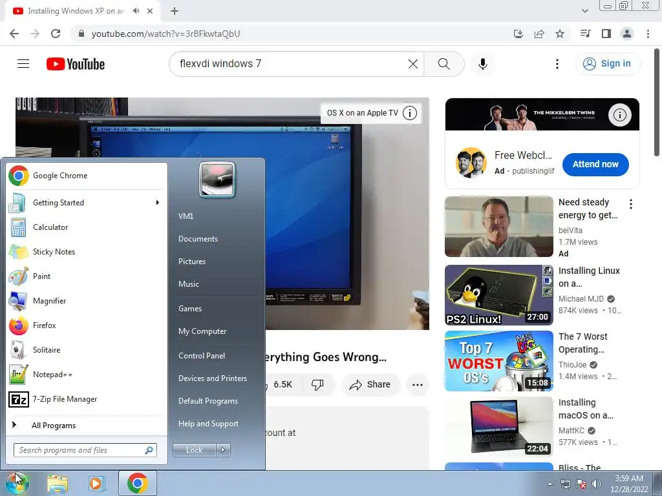Open shutdown options arrow beside Lock

(223, 450)
